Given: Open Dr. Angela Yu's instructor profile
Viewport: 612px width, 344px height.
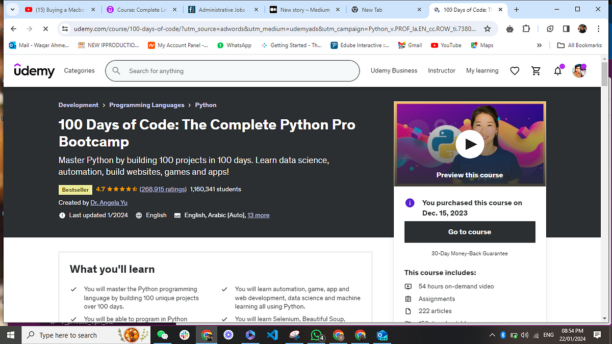Looking at the screenshot, I should 109,202.
